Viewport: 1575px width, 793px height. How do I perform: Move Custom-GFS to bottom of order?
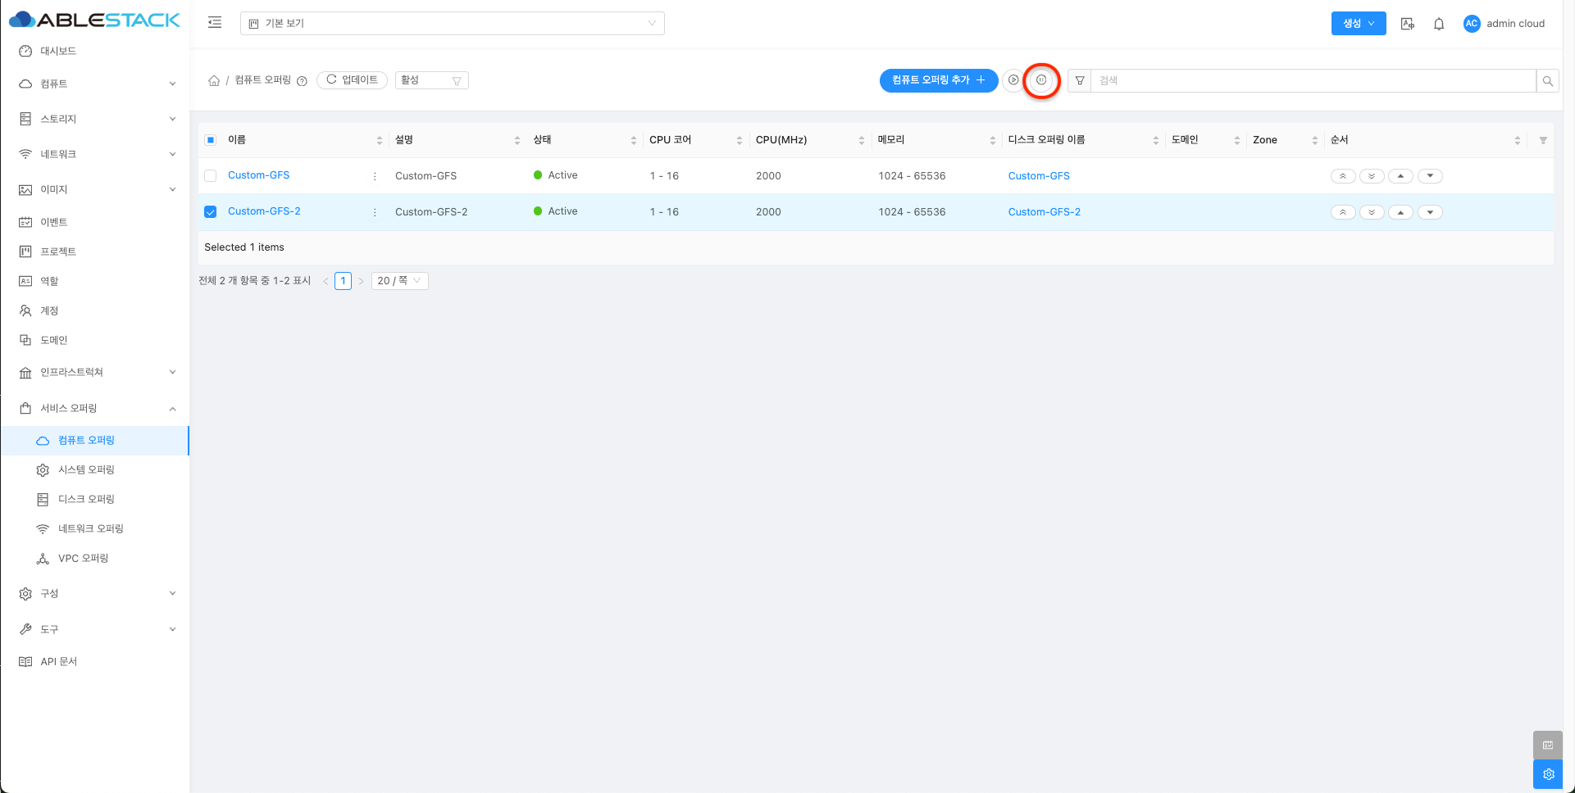click(1372, 176)
